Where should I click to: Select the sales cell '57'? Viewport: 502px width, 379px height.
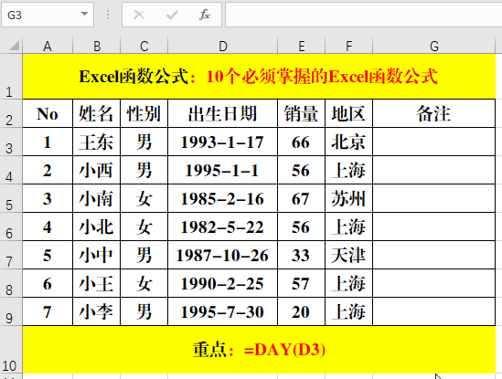(301, 283)
